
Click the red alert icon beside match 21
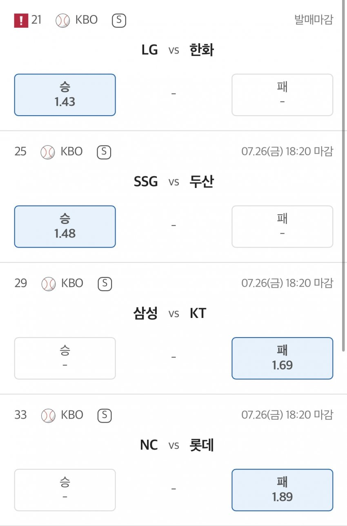21,20
